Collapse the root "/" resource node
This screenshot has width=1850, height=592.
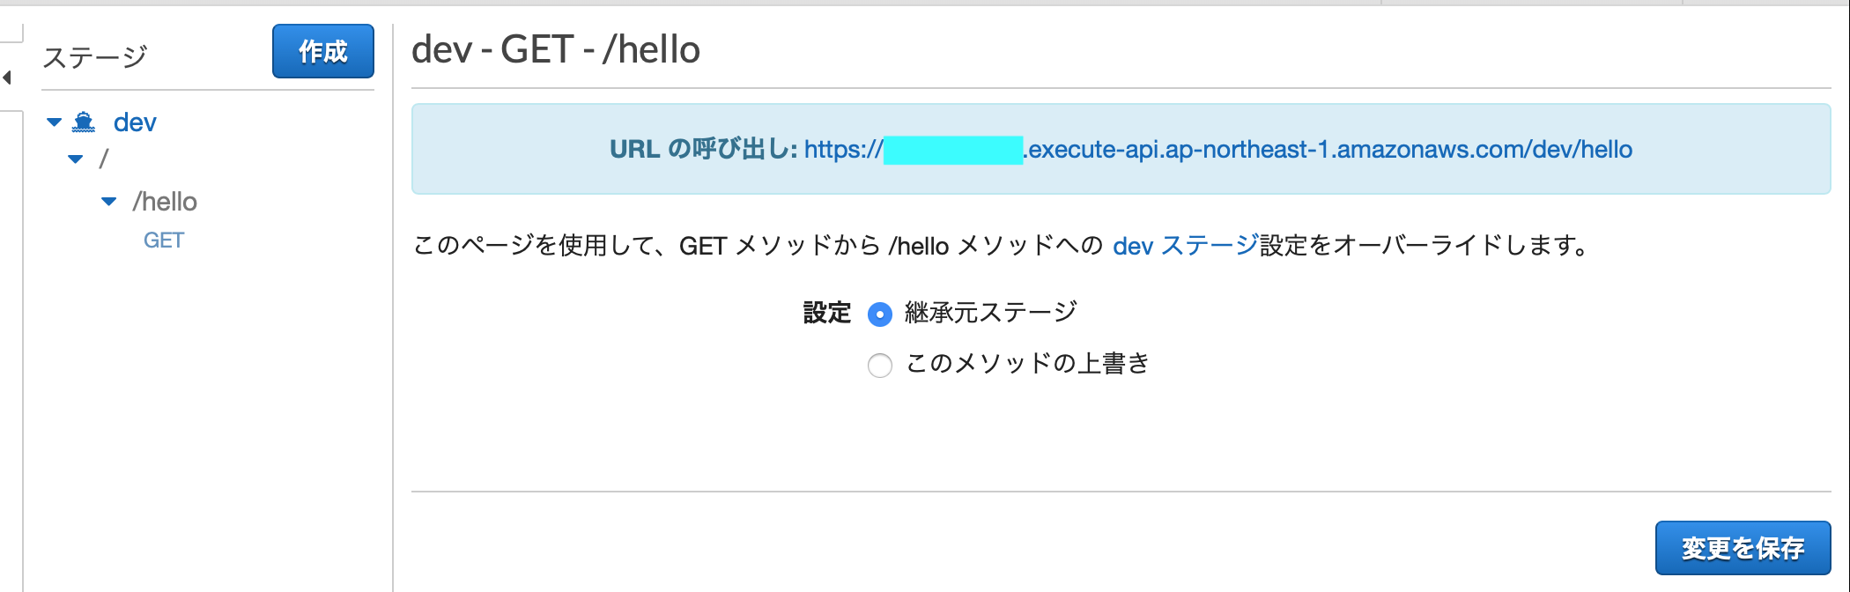(x=73, y=160)
